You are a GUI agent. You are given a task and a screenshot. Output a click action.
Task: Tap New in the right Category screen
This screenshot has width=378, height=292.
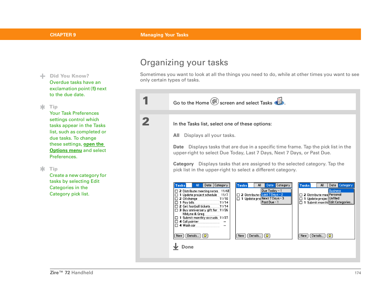point(304,236)
